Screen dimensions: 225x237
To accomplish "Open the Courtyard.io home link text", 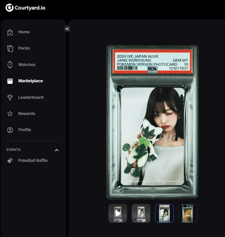I will tap(30, 8).
